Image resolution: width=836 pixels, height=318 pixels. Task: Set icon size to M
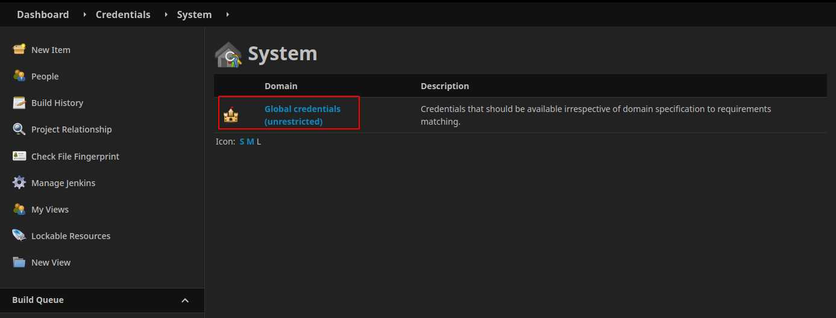tap(250, 142)
